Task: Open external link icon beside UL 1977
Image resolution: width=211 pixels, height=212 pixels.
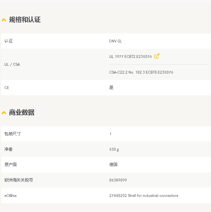Action: pos(157,56)
